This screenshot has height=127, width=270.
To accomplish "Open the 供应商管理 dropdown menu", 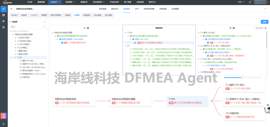I will coord(99,2).
